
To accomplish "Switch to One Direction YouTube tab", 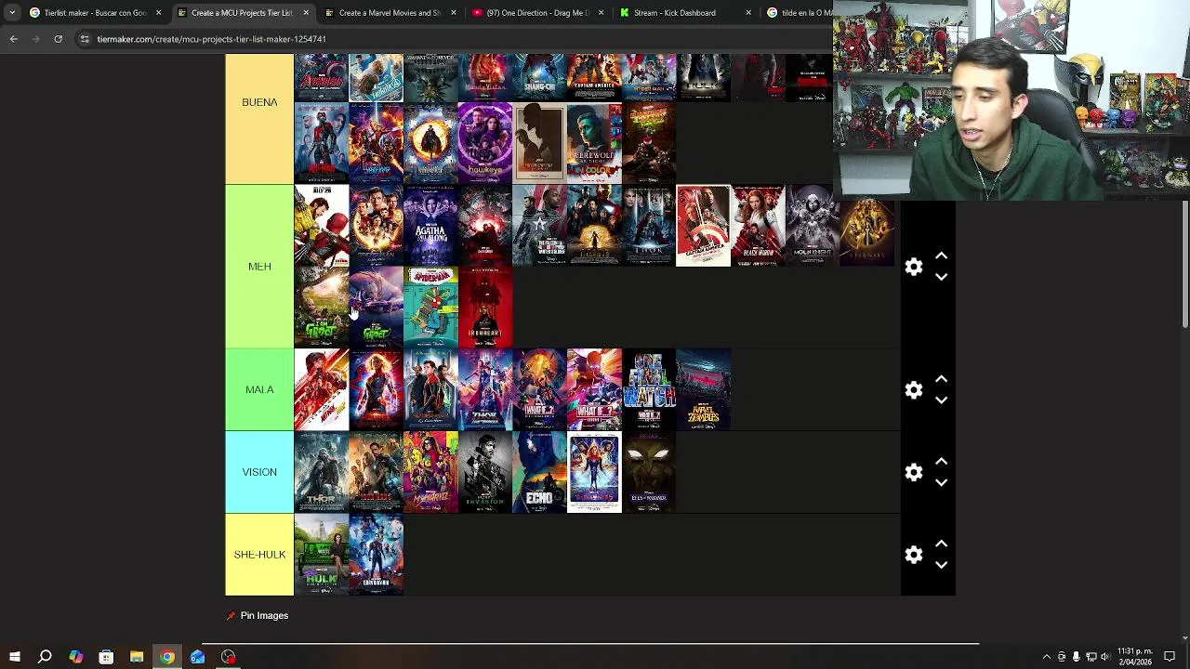I will point(537,13).
